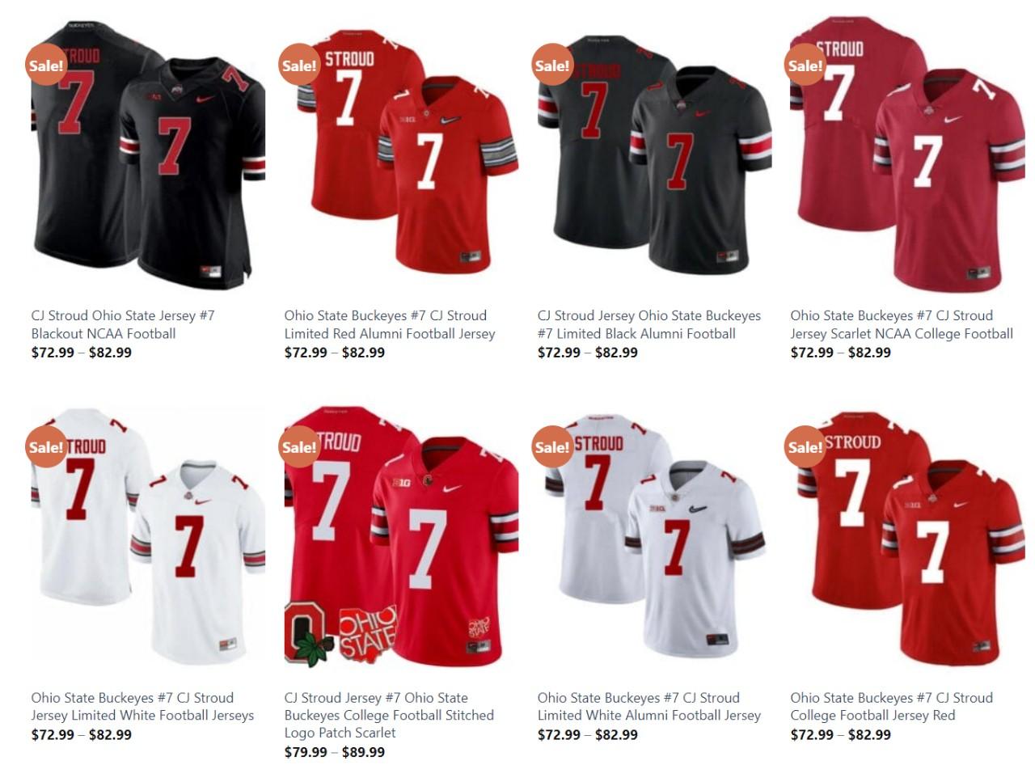This screenshot has width=1035, height=782.
Task: Open 'Limited Red Alumni Football Jersey' title link
Action: pos(390,333)
